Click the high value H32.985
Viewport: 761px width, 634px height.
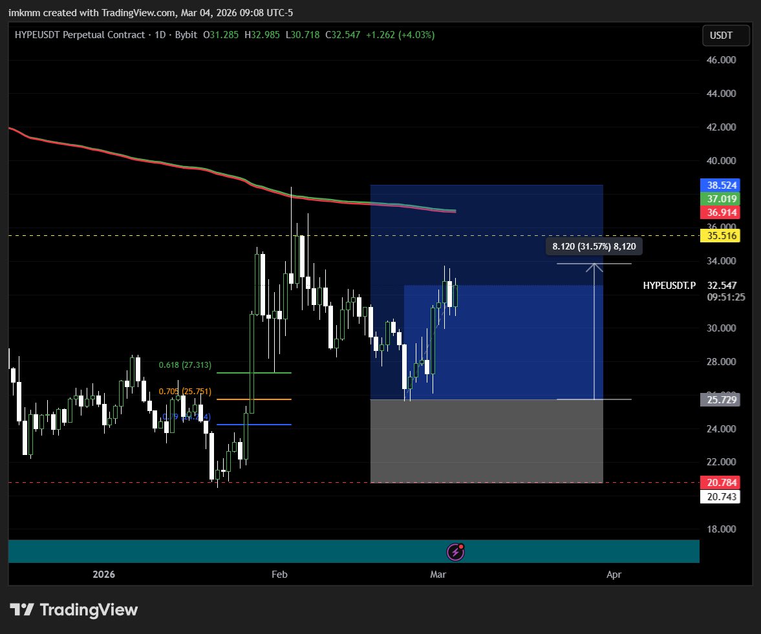point(262,35)
